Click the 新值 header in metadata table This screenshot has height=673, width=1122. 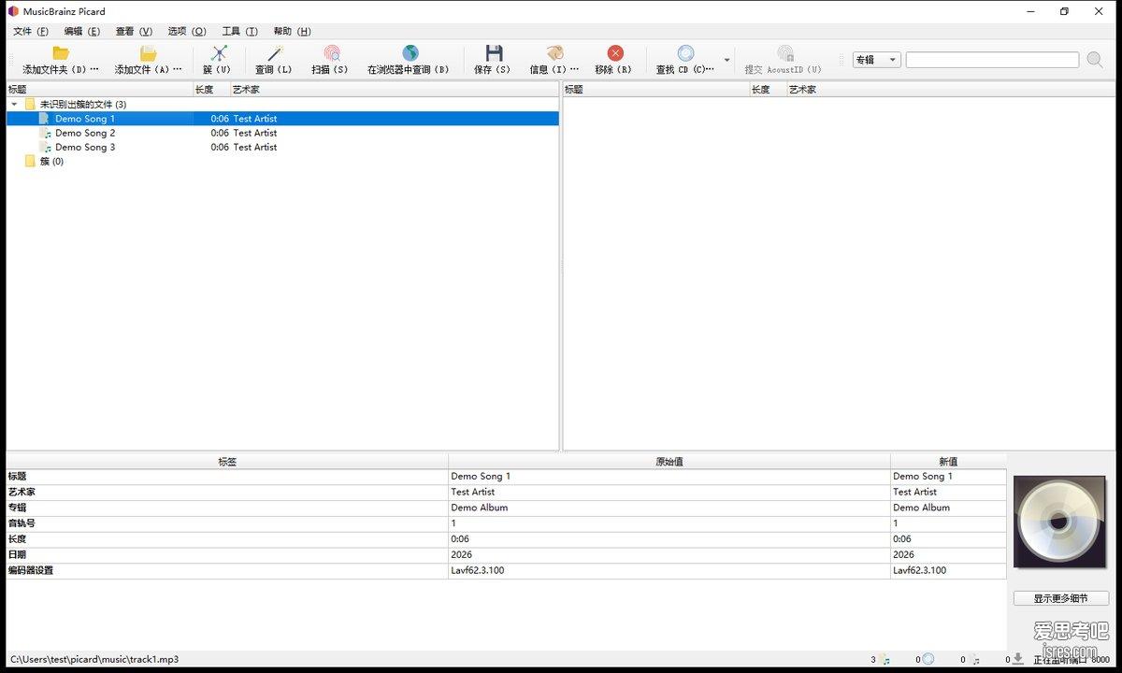[x=948, y=462]
